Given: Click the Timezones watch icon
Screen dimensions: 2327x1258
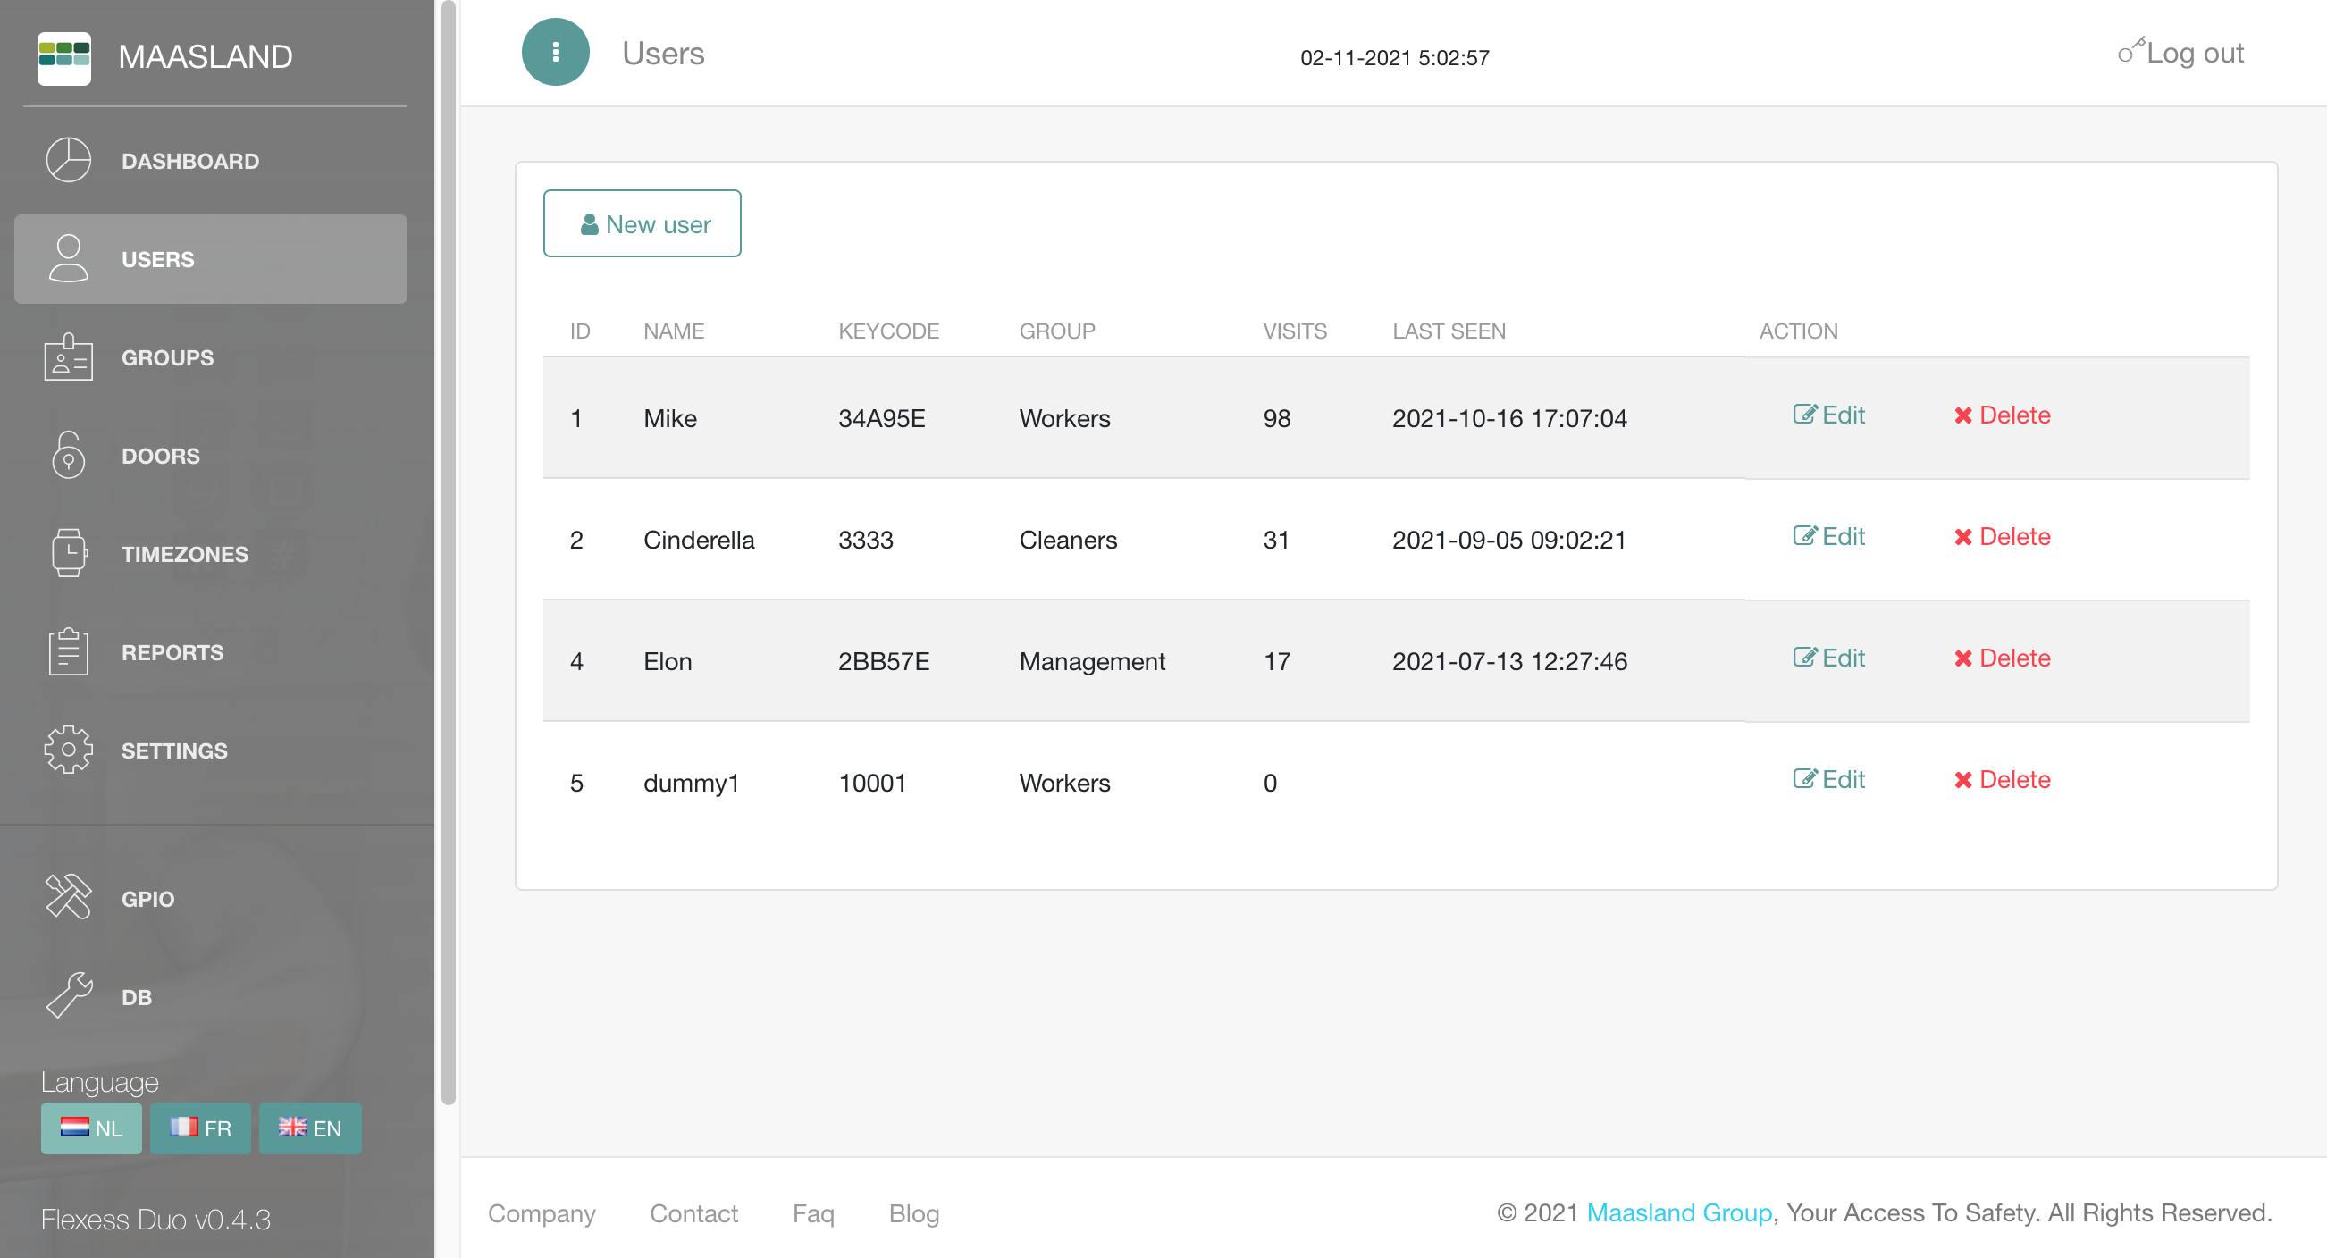Looking at the screenshot, I should pyautogui.click(x=69, y=554).
